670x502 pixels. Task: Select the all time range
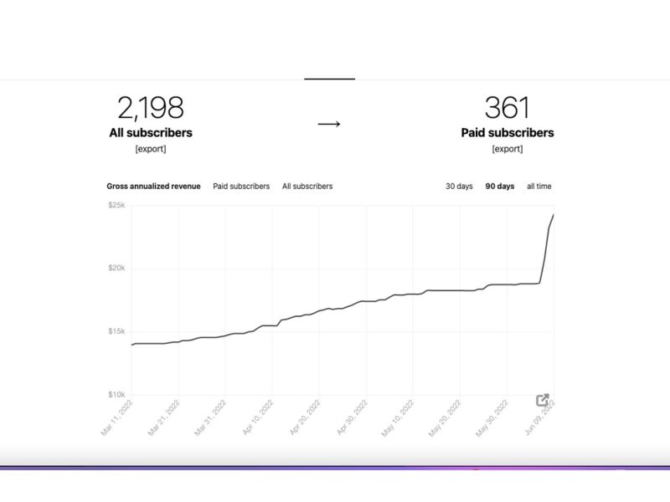point(539,186)
